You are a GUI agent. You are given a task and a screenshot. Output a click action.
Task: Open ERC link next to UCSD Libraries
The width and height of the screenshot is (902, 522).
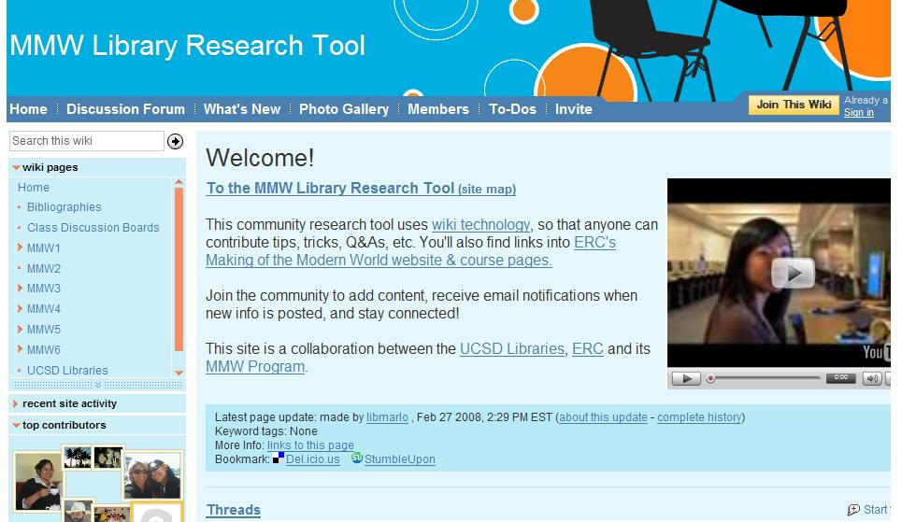pyautogui.click(x=587, y=348)
